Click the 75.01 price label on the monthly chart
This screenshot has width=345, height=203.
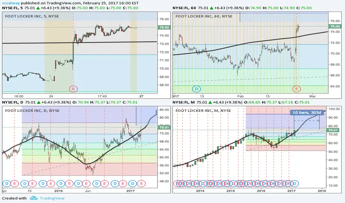333,130
